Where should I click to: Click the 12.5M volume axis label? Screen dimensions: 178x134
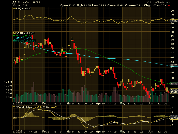pyautogui.click(x=8, y=82)
